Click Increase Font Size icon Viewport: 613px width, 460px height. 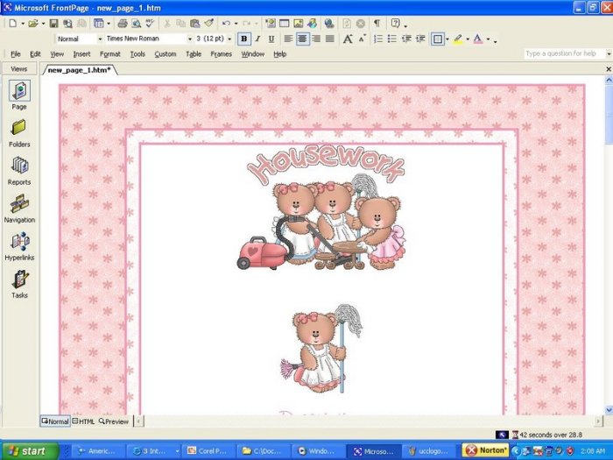point(348,39)
